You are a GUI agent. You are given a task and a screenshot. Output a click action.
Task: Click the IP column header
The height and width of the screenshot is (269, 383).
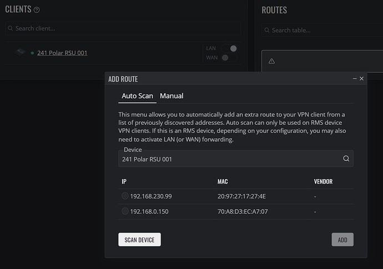point(124,181)
